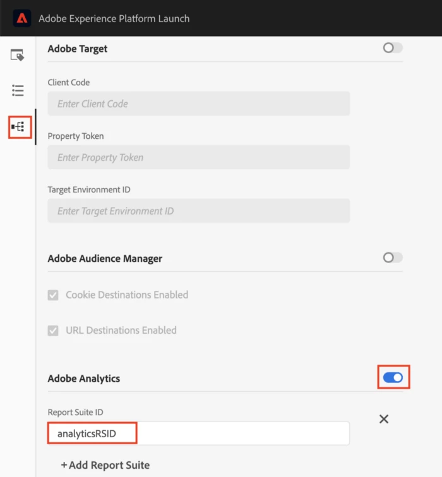Enable the Adobe Audience Manager toggle
The width and height of the screenshot is (442, 477).
click(x=393, y=257)
